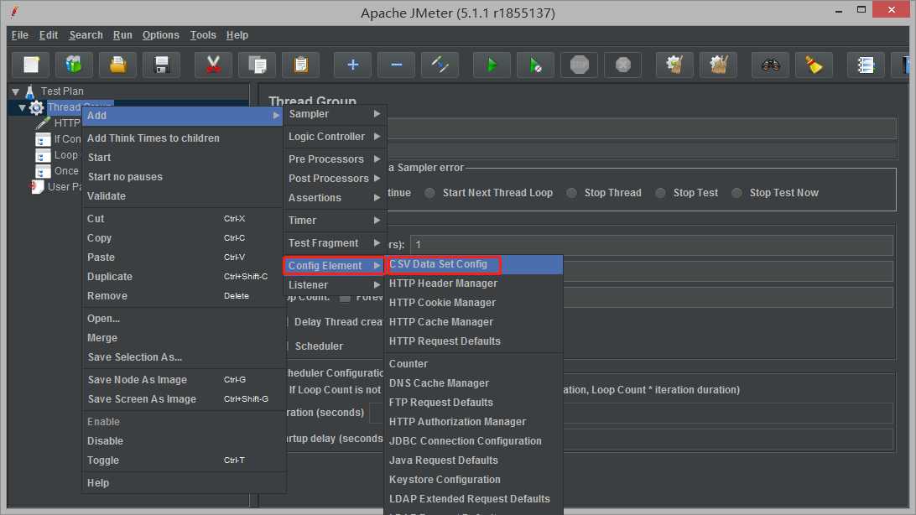Collapse the Thread Group tree node
Viewport: 916px width, 515px height.
(22, 107)
